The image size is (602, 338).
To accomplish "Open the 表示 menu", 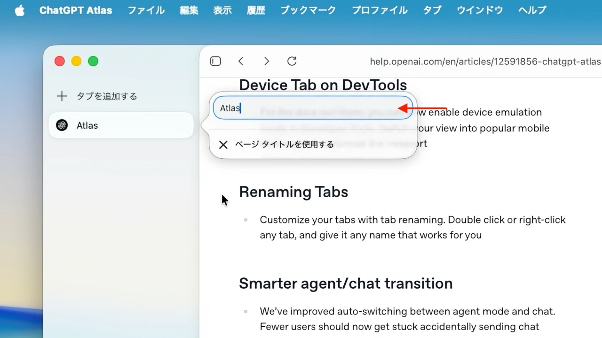I will [222, 10].
